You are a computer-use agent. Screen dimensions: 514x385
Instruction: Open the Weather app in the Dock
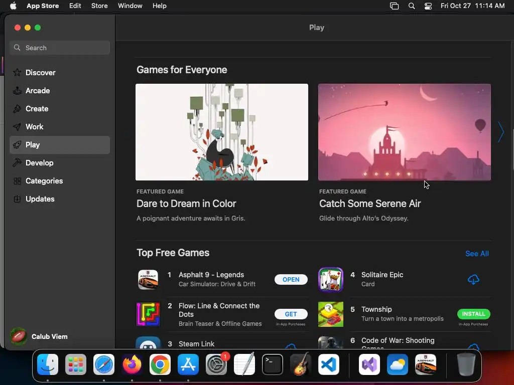pos(398,364)
